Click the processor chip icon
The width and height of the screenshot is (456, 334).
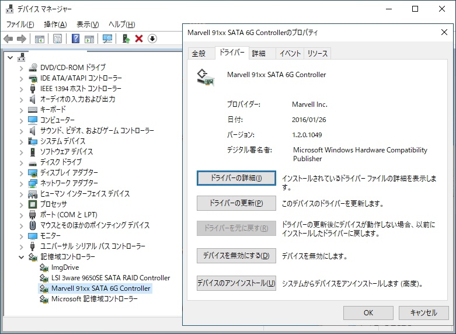coord(33,204)
